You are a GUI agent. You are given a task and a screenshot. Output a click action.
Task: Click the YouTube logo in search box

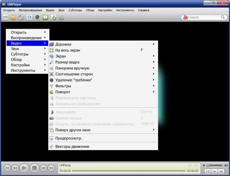click(x=186, y=17)
